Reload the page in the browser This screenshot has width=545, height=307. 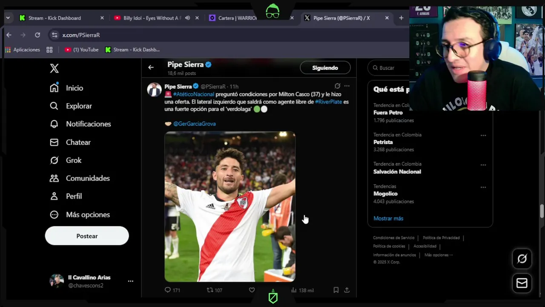[x=37, y=35]
